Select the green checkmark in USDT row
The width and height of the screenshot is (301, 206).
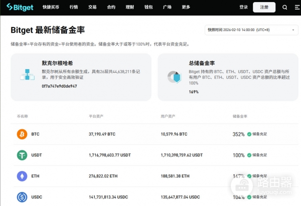249,155
